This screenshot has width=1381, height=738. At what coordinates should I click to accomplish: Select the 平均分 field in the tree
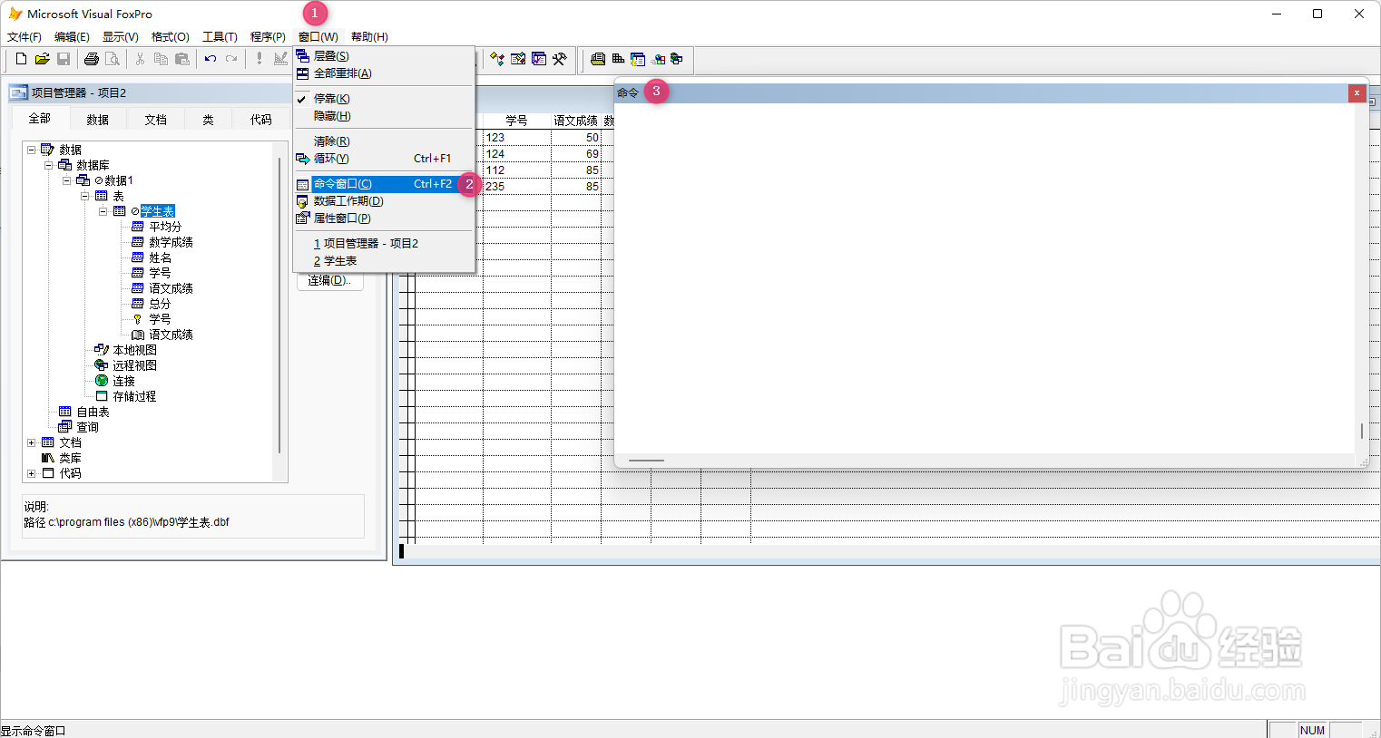coord(165,227)
